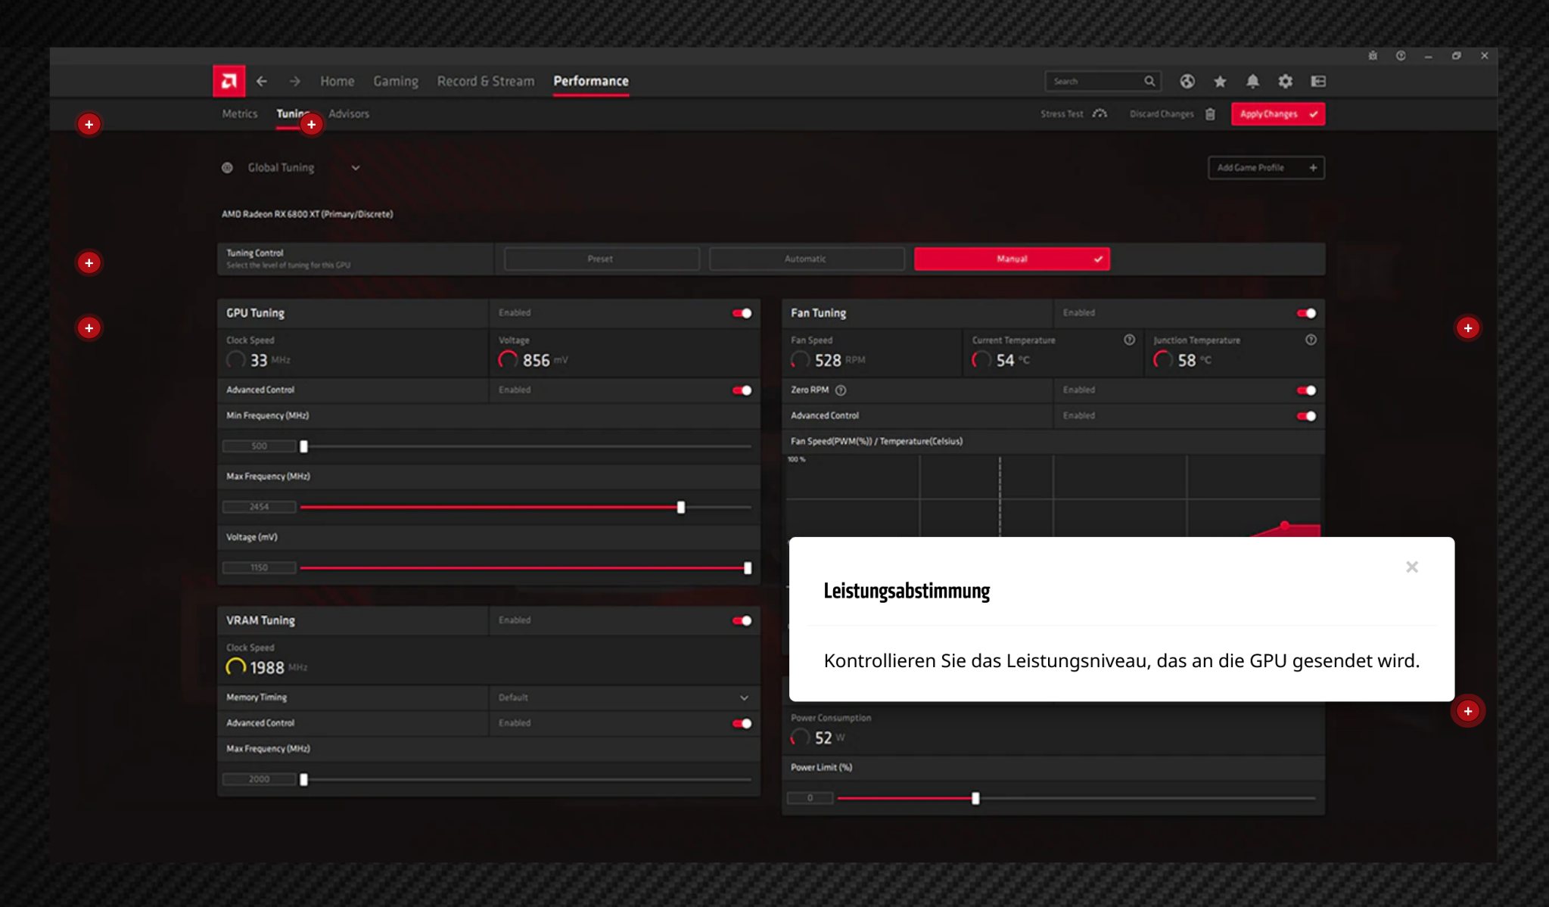The image size is (1549, 907).
Task: Open the Metrics sub-tab
Action: [239, 113]
